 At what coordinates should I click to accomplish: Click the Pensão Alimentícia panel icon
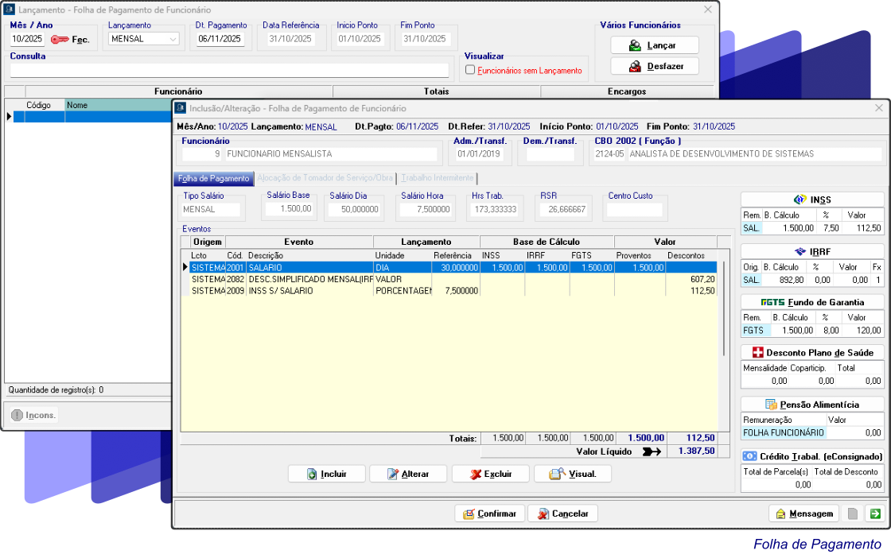coord(771,405)
